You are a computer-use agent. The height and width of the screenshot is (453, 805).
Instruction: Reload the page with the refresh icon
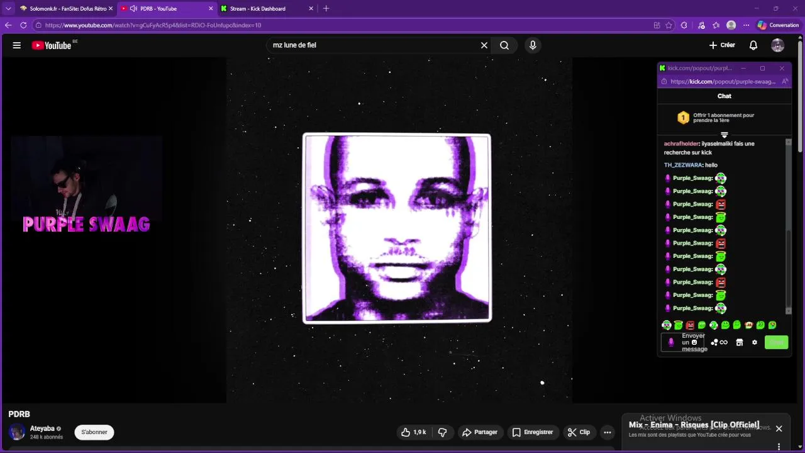click(x=23, y=25)
